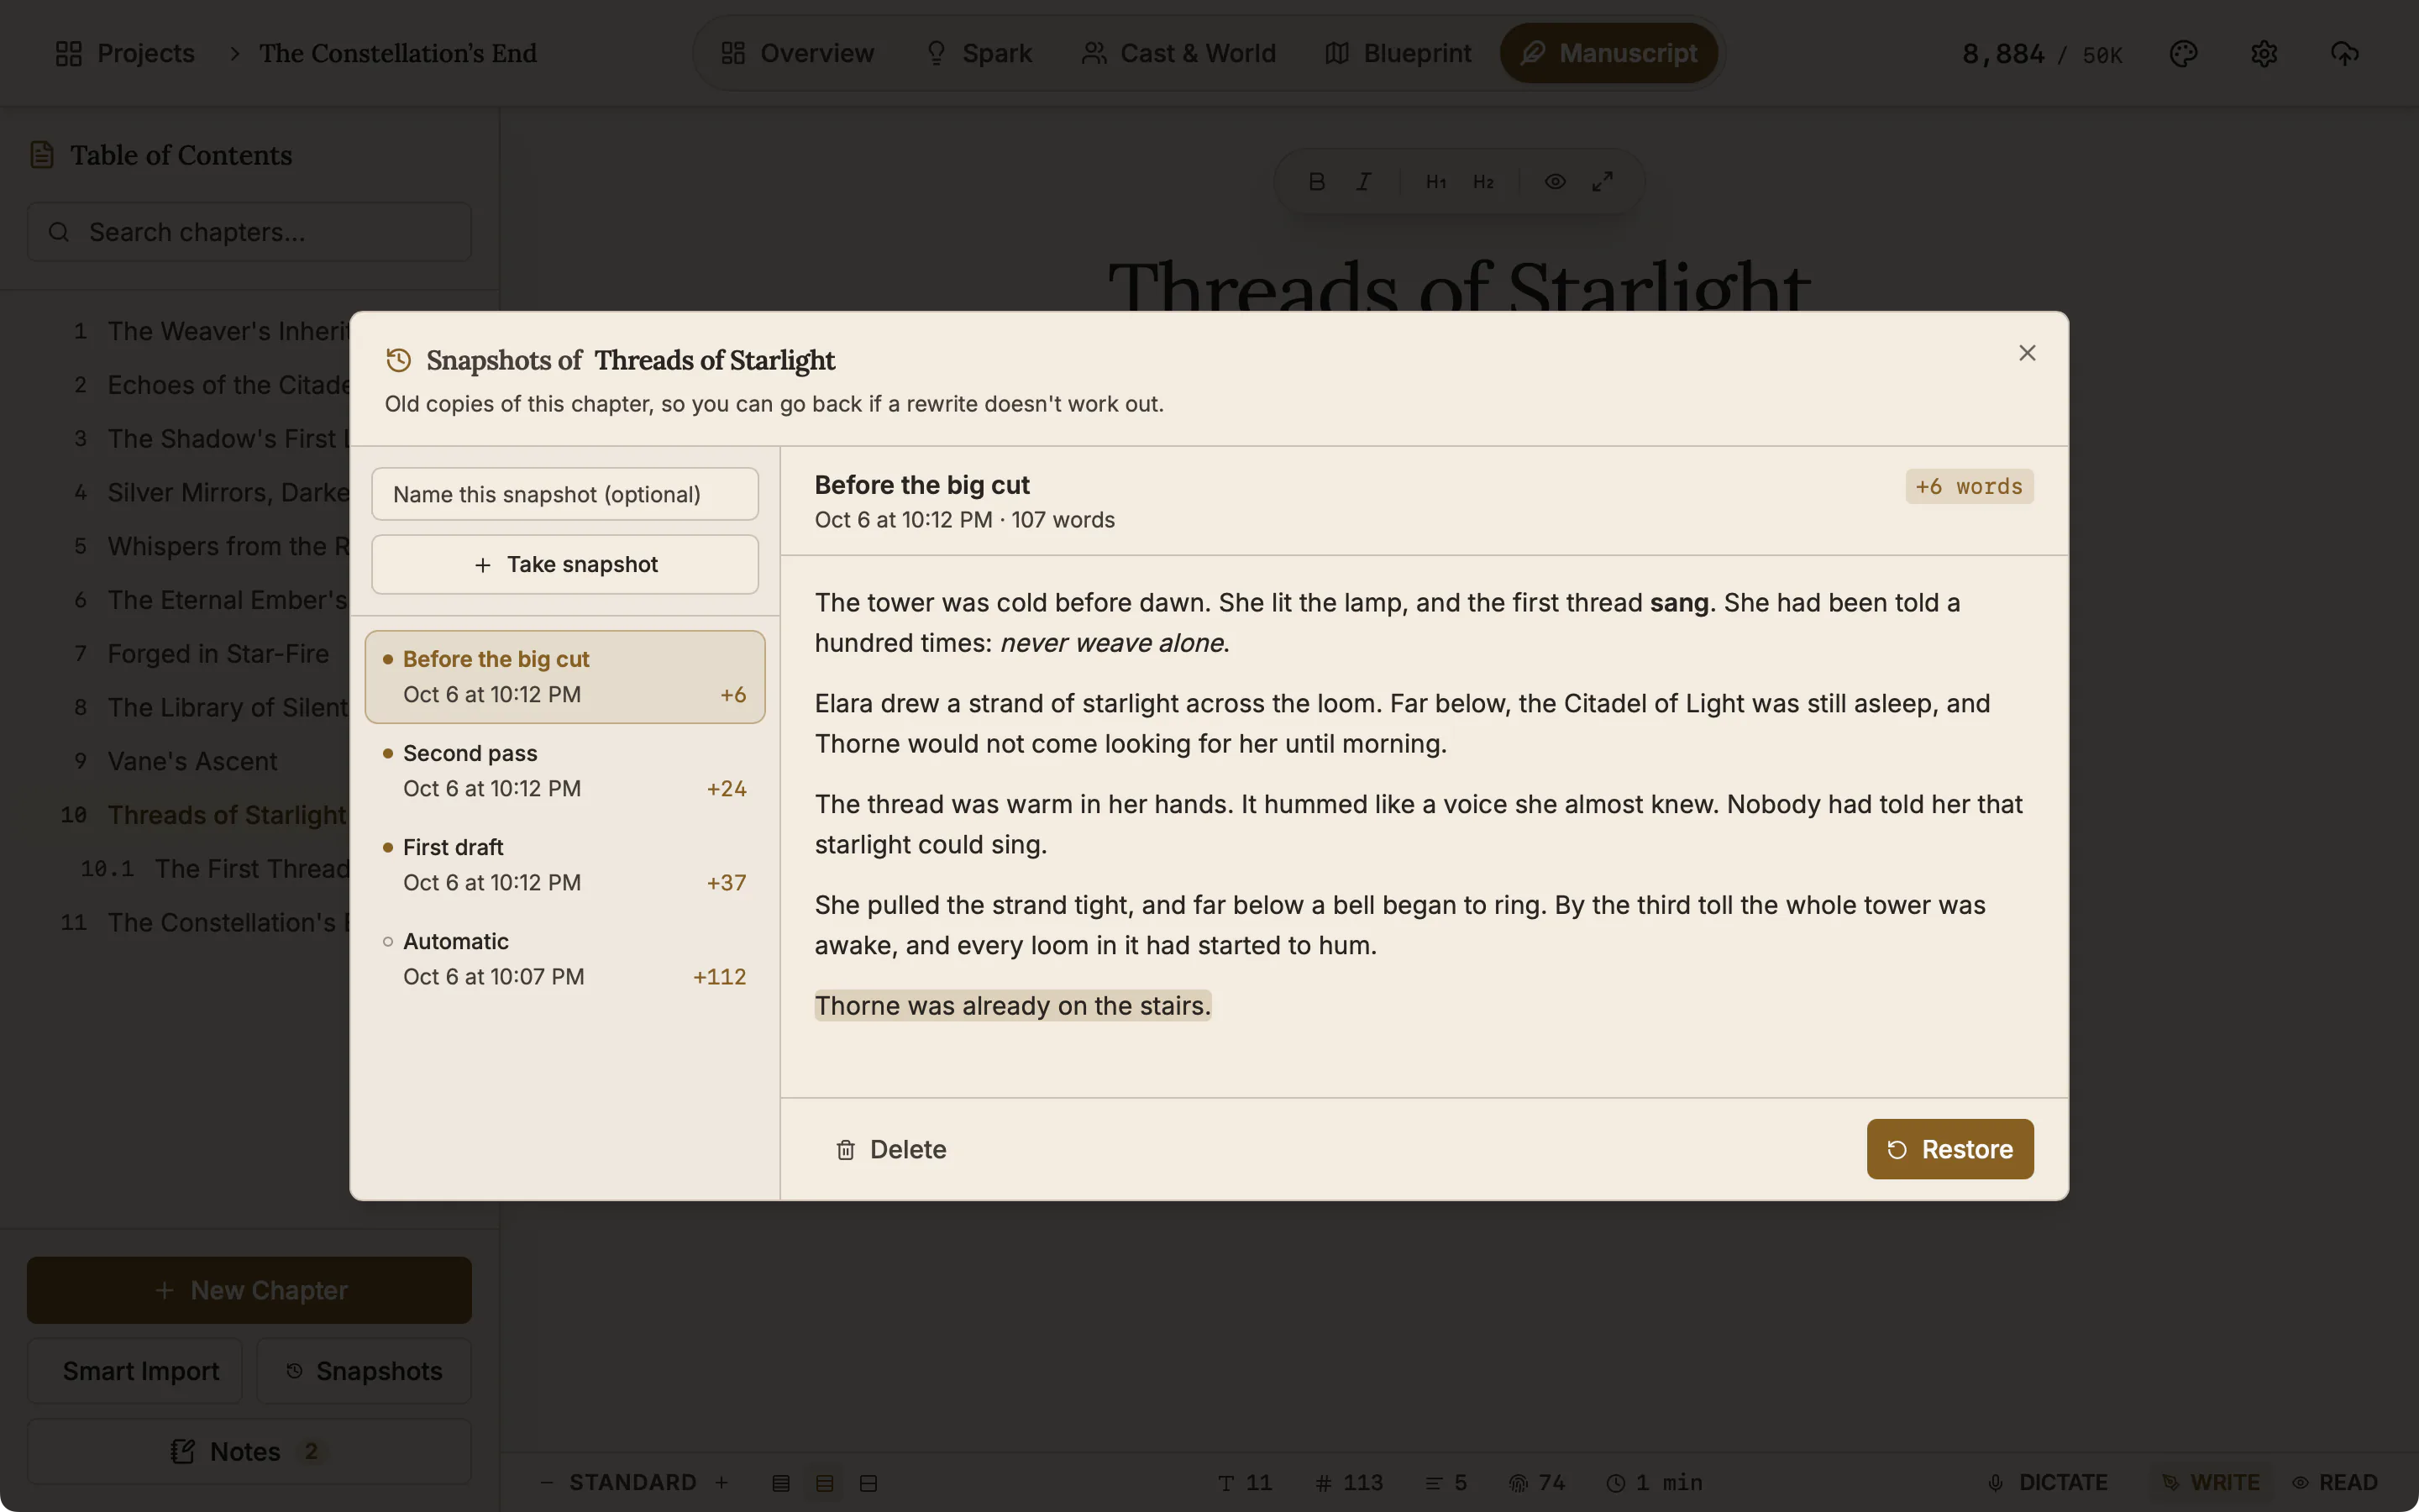Open the Notes panel

(249, 1451)
